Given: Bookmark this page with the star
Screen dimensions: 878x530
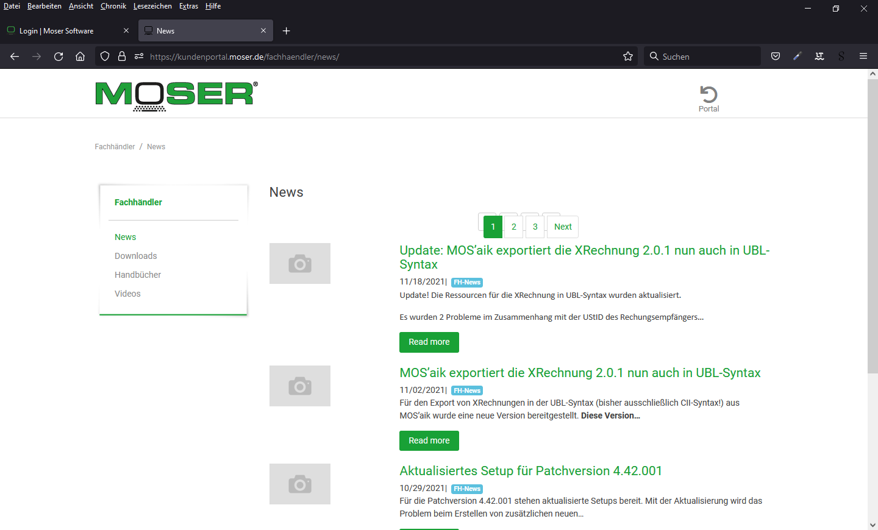Looking at the screenshot, I should pyautogui.click(x=628, y=57).
